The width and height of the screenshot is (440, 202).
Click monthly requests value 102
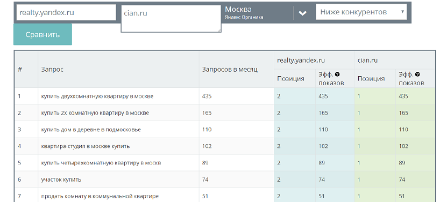(x=207, y=146)
